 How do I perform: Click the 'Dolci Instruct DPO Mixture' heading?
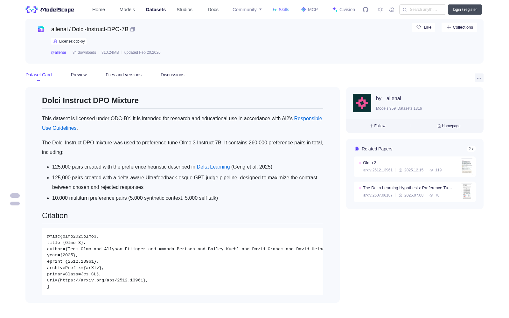click(90, 100)
